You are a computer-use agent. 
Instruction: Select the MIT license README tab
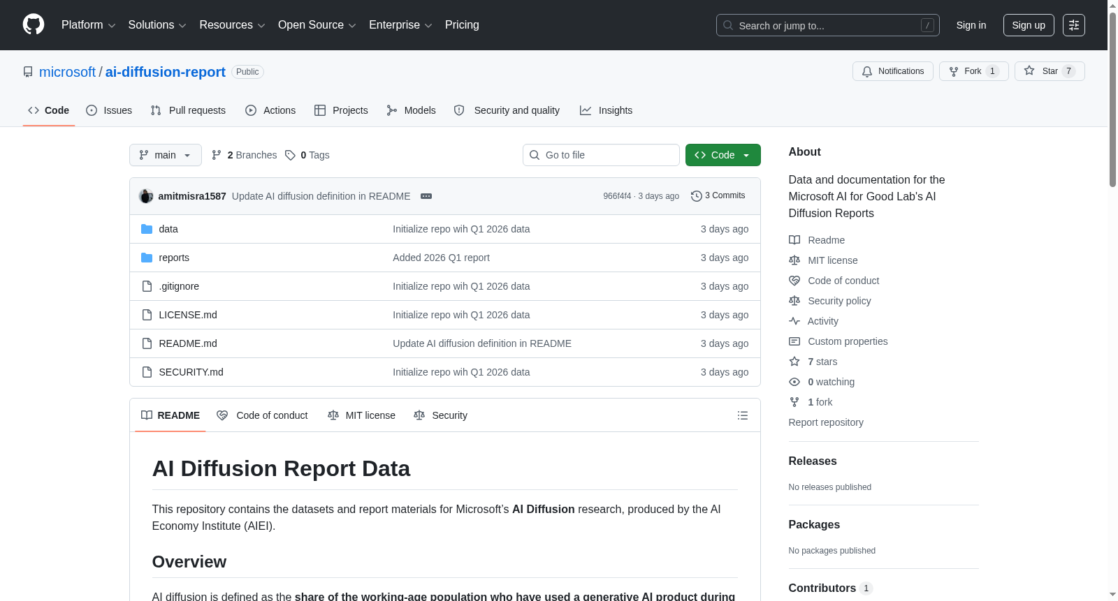(x=361, y=415)
